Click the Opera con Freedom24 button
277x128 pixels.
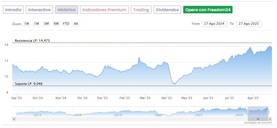208,10
